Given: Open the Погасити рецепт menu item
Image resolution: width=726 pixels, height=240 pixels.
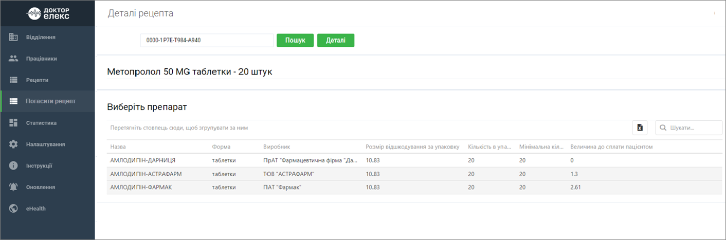Looking at the screenshot, I should pyautogui.click(x=48, y=101).
